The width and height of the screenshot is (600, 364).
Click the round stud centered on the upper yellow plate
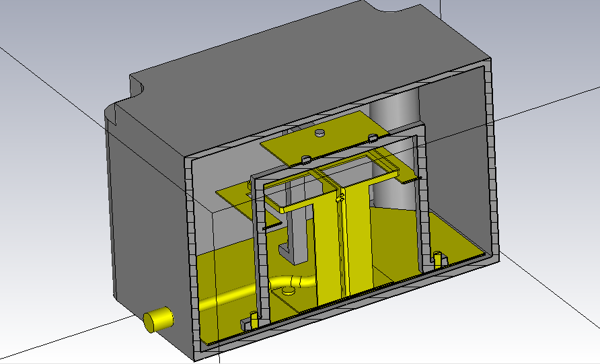pos(320,133)
